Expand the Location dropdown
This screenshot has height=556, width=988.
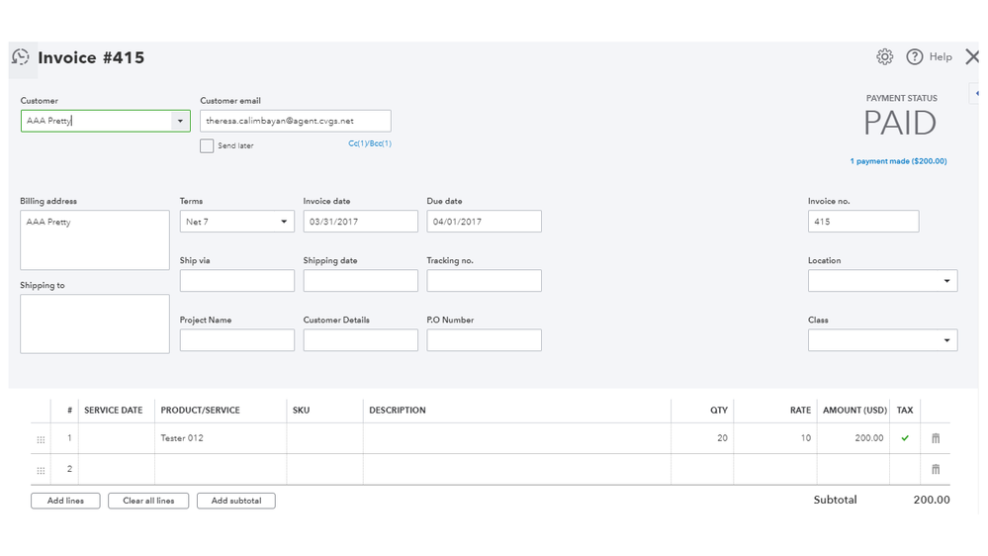coord(946,281)
